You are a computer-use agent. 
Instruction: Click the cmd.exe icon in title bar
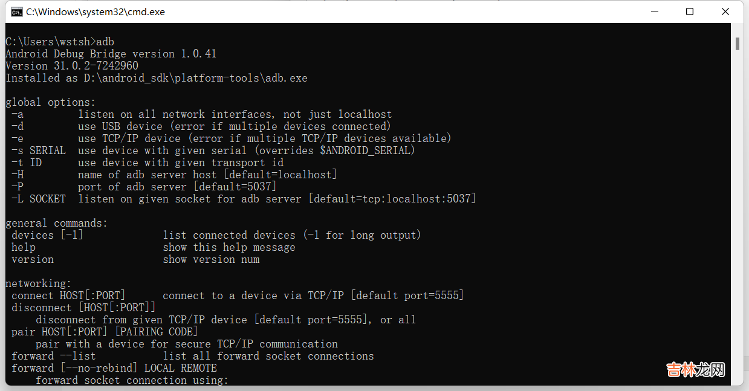coord(17,11)
